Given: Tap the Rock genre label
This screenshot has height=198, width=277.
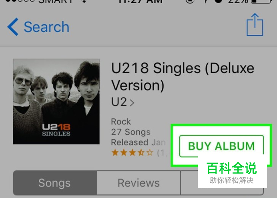Looking at the screenshot, I should pos(121,122).
